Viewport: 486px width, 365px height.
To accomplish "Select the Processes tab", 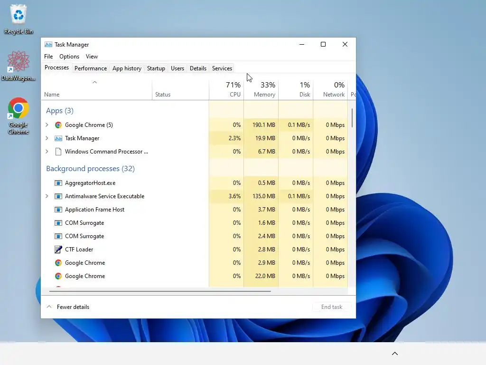I will click(57, 67).
